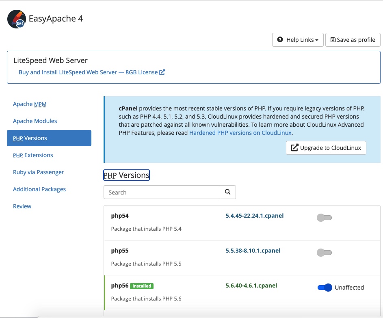Screen dimensions: 383x318
Task: Go to Apache Modules section
Action: point(35,121)
